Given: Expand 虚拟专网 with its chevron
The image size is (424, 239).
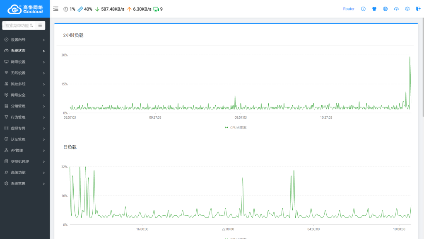Looking at the screenshot, I should tap(44, 129).
